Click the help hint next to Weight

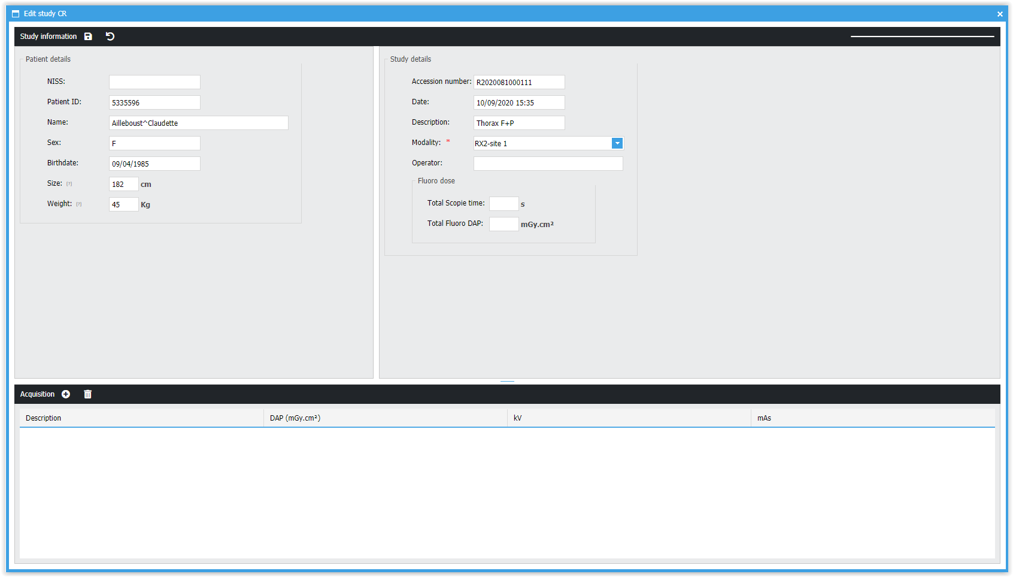[x=79, y=204]
